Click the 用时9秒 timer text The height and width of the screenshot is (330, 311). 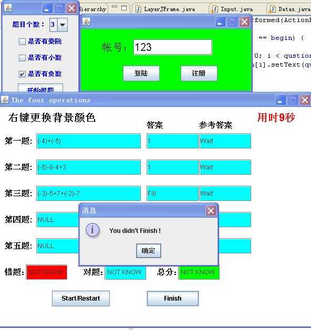point(276,118)
